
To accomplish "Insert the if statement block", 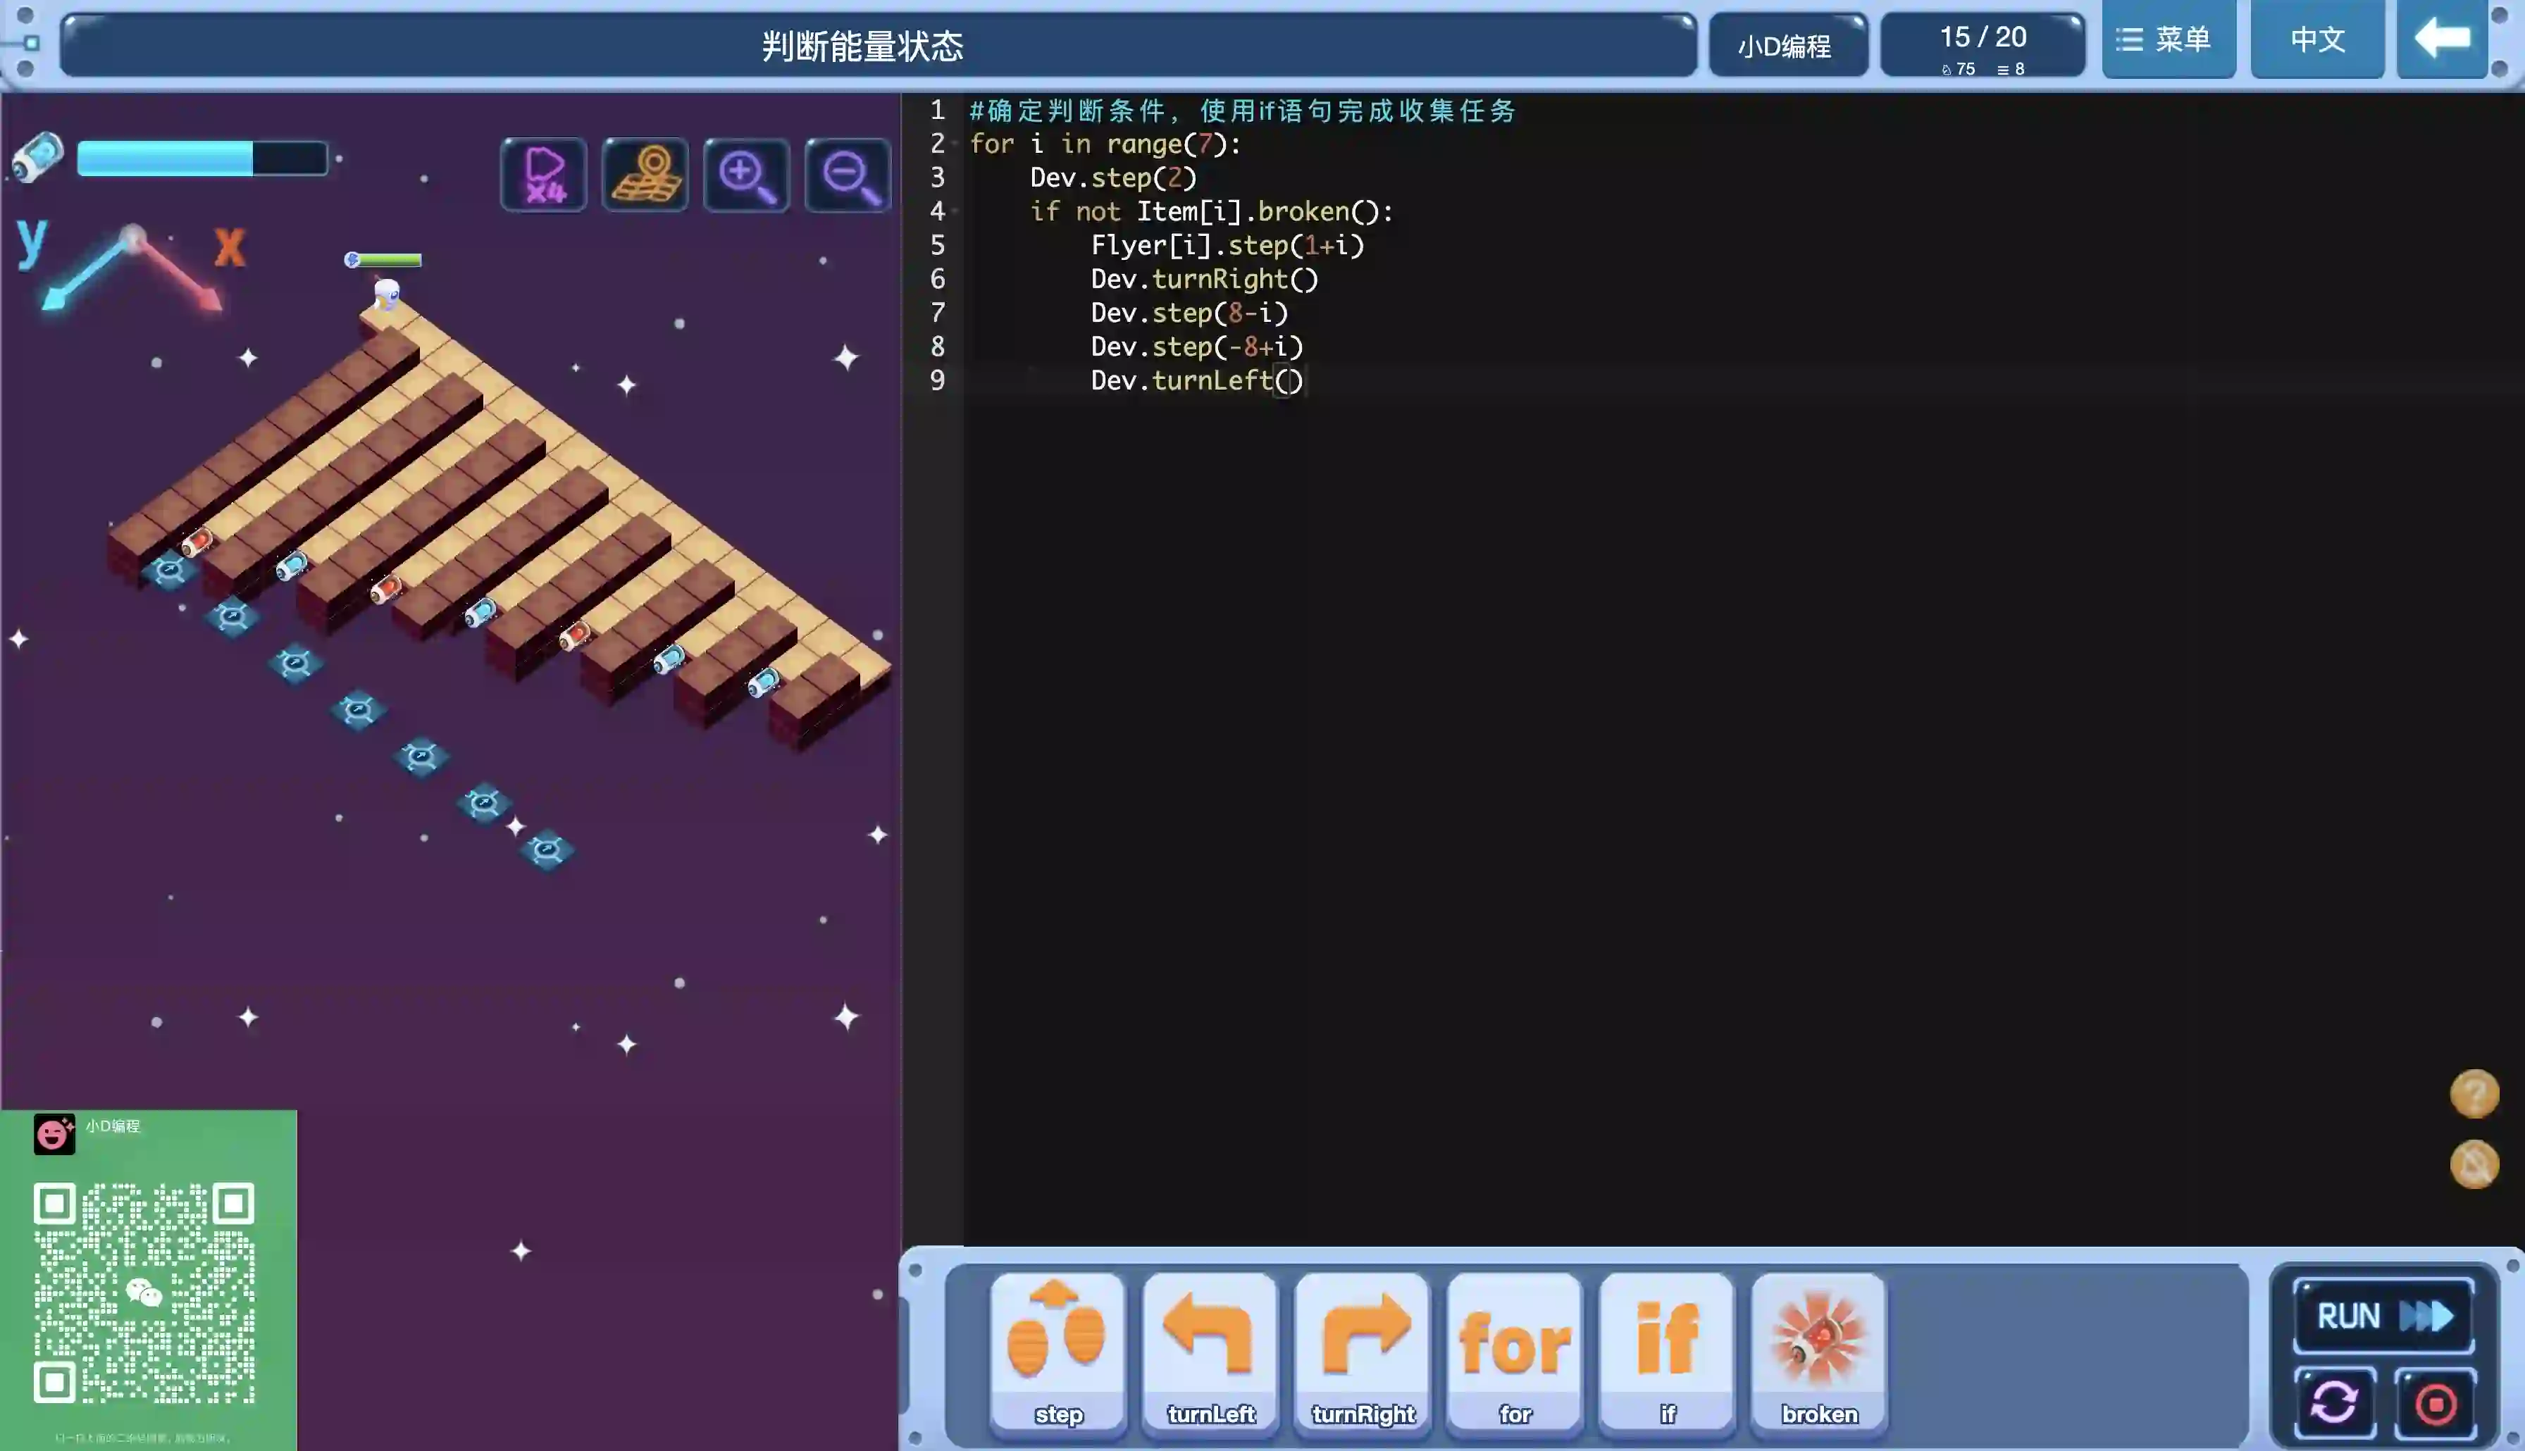I will click(x=1667, y=1352).
